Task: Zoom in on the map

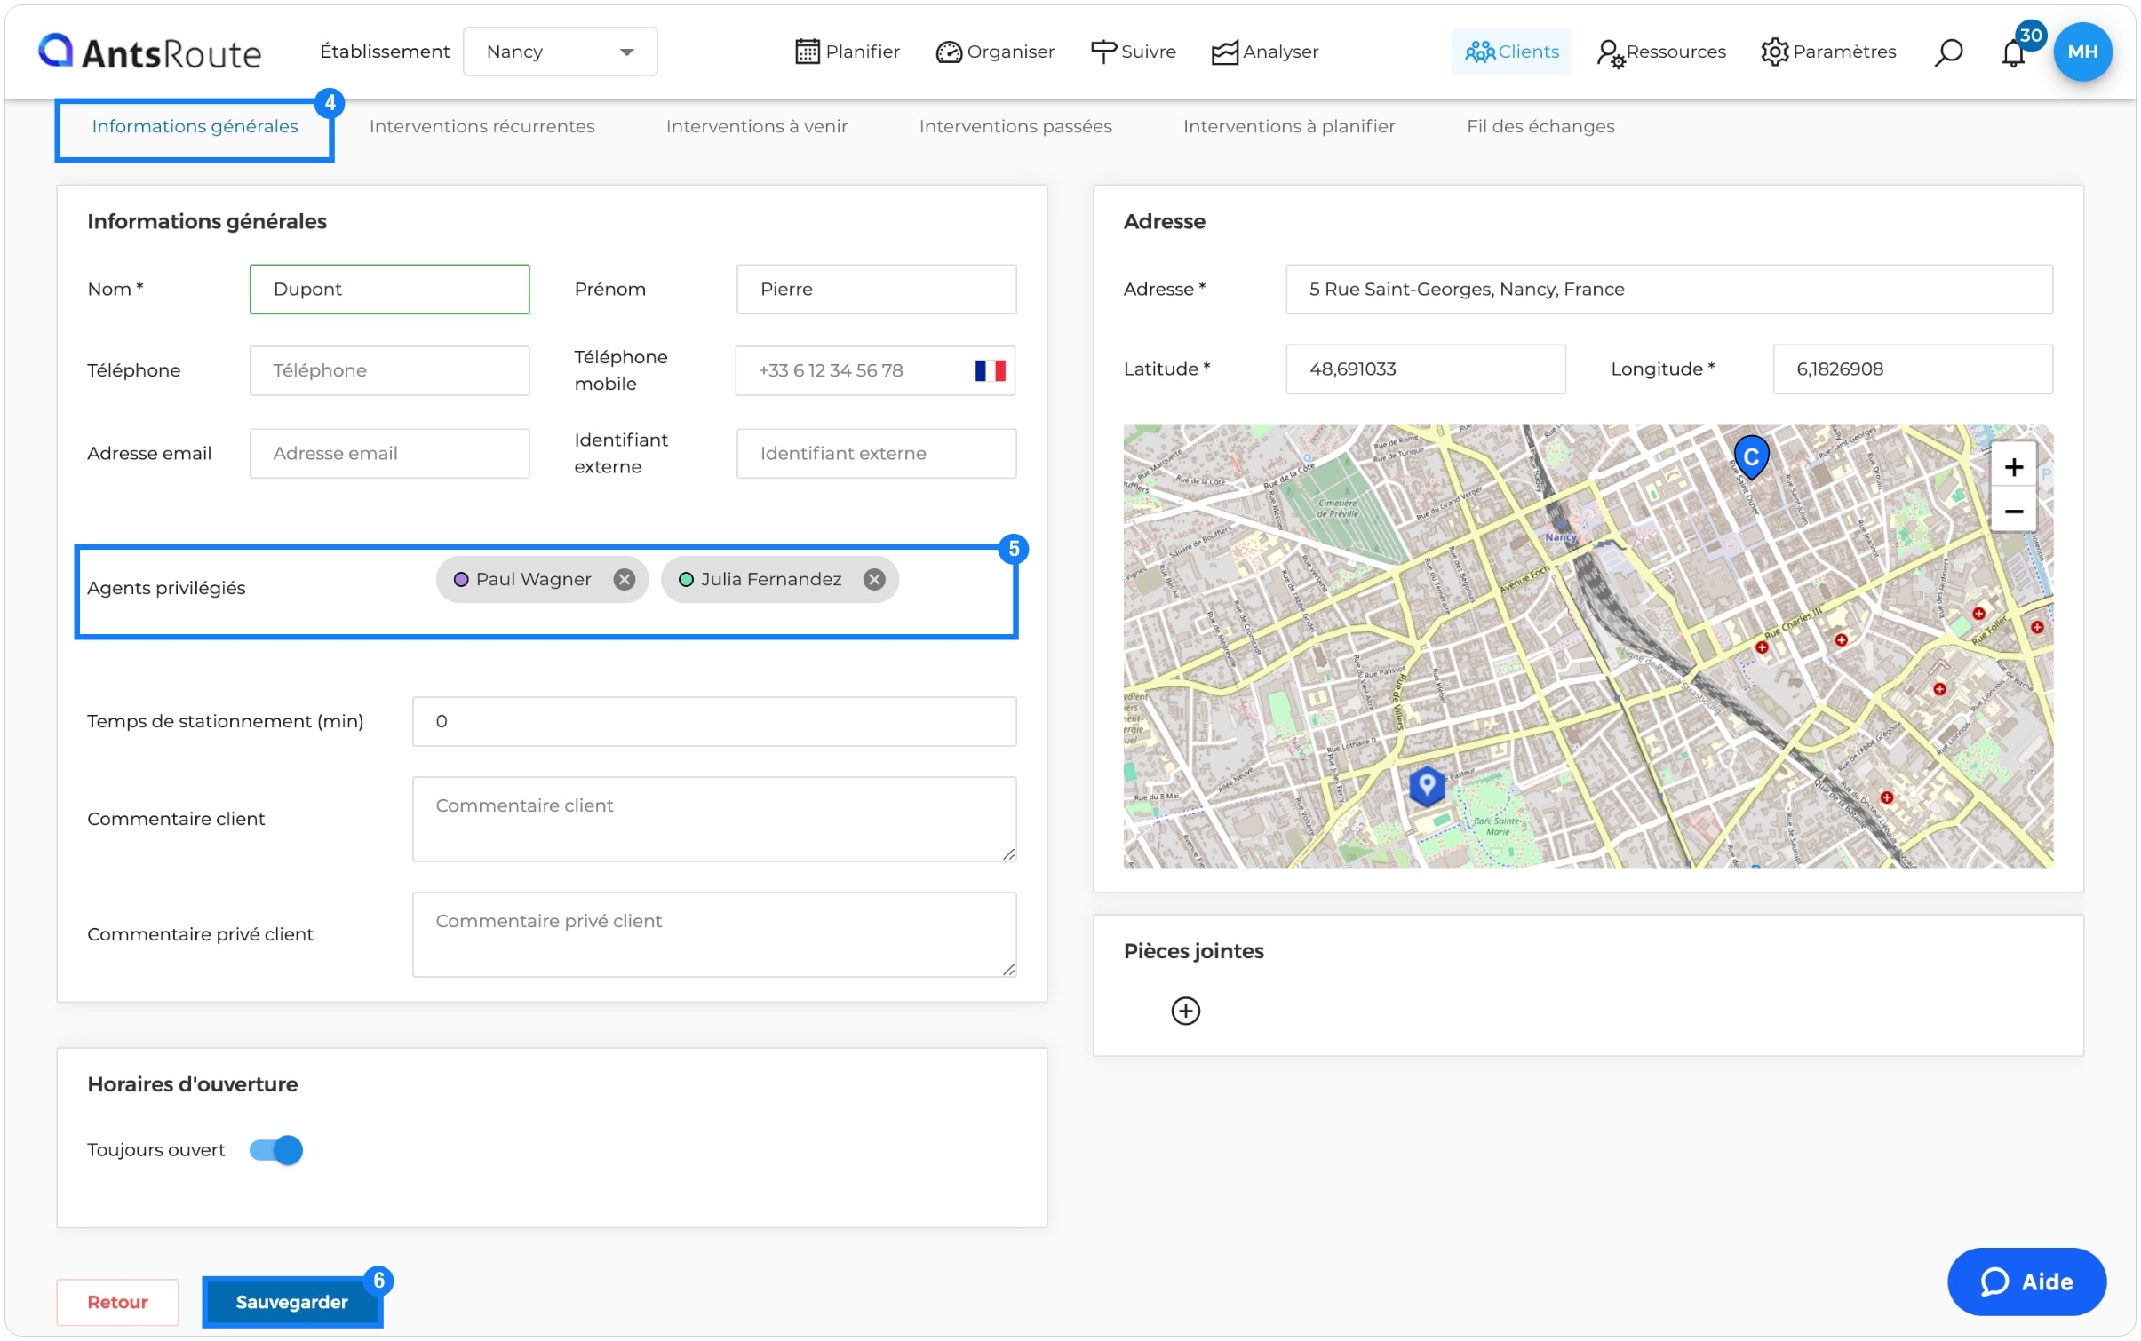Action: click(2012, 467)
